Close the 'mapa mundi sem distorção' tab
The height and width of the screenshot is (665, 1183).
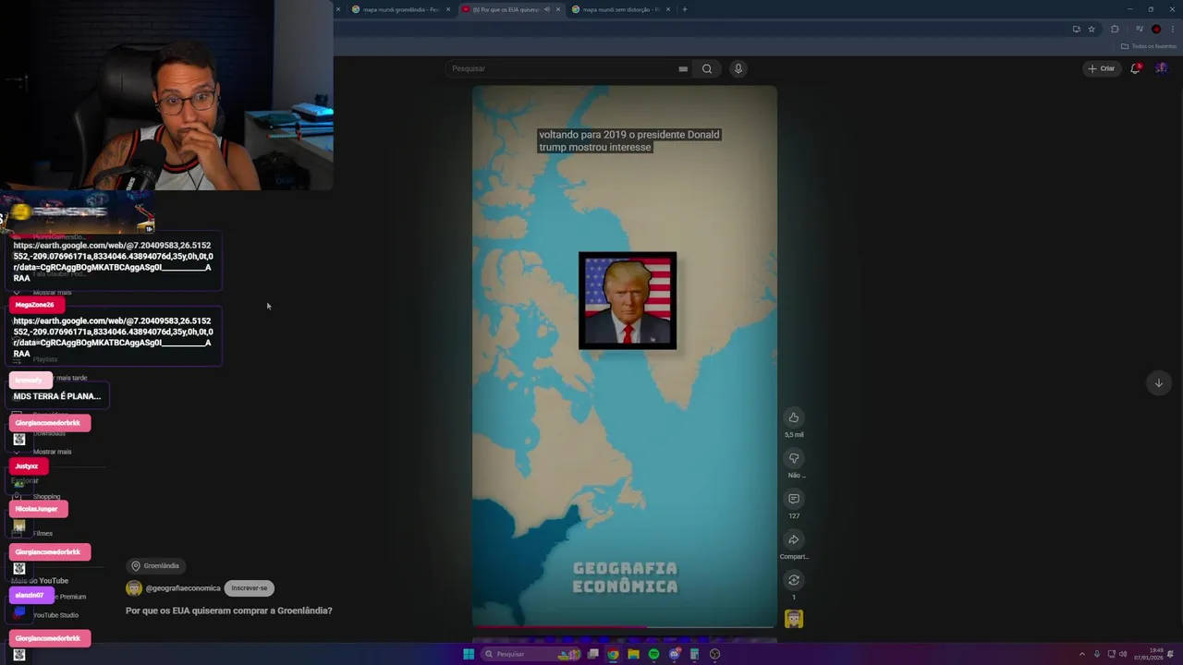667,9
